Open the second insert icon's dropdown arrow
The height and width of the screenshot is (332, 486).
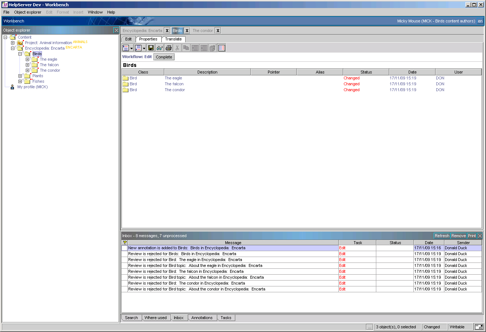(x=144, y=48)
